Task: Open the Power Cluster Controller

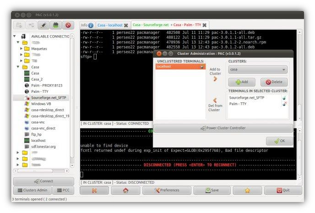Action: point(223,128)
